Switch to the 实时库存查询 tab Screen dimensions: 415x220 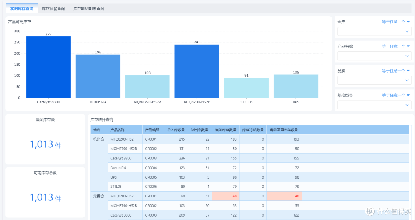22,9
